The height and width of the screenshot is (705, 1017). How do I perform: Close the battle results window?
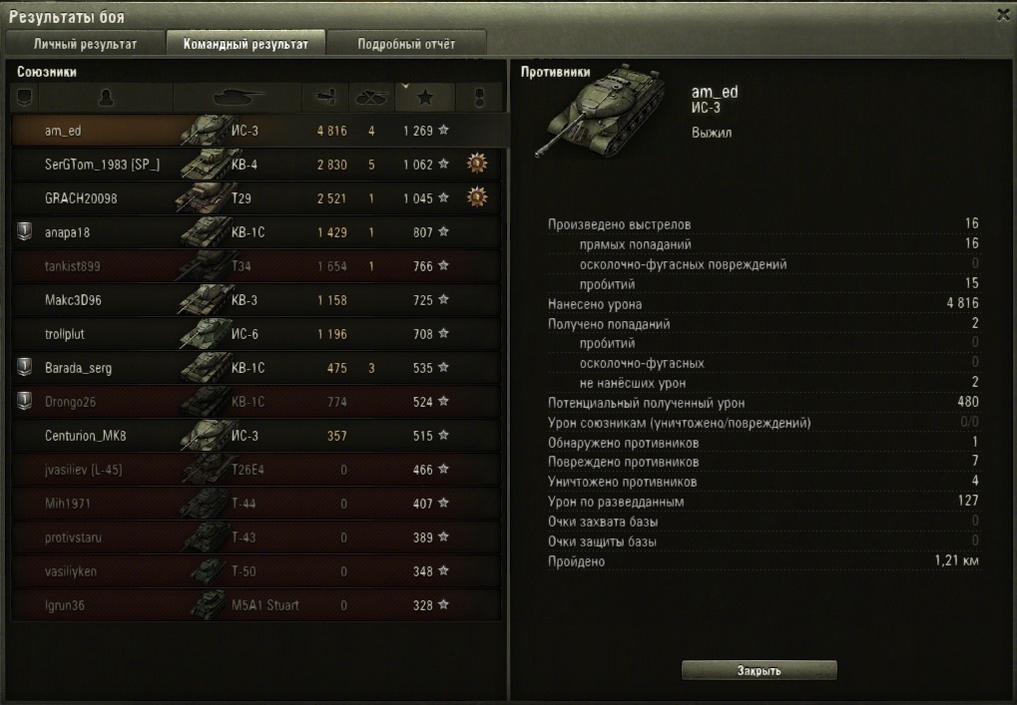[1003, 15]
